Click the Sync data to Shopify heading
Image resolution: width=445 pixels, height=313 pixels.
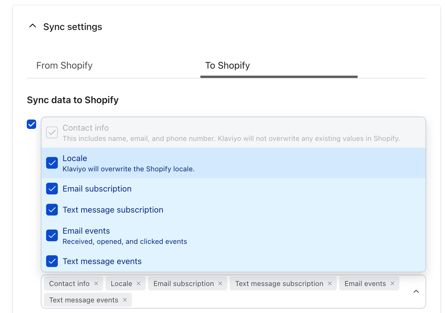73,100
